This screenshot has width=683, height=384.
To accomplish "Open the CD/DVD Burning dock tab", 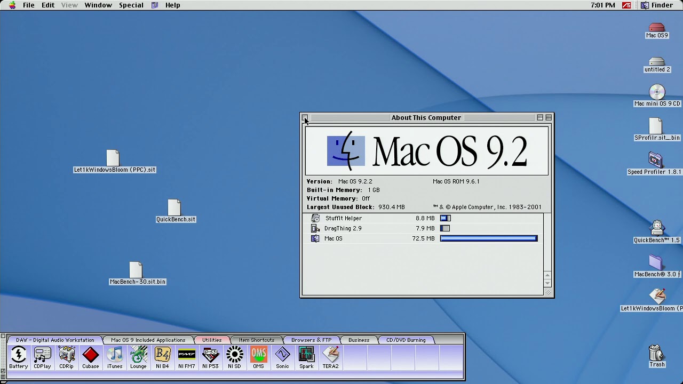I will (x=406, y=340).
